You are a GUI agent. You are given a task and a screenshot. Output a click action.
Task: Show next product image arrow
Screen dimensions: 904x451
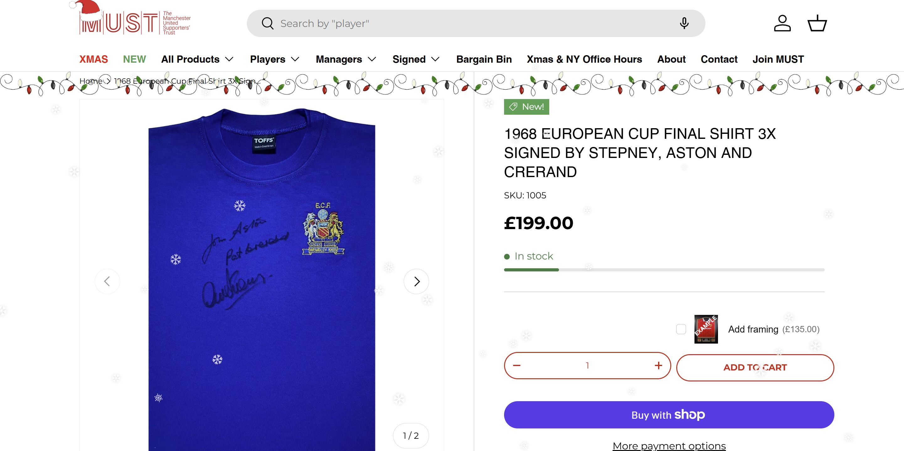pos(416,281)
